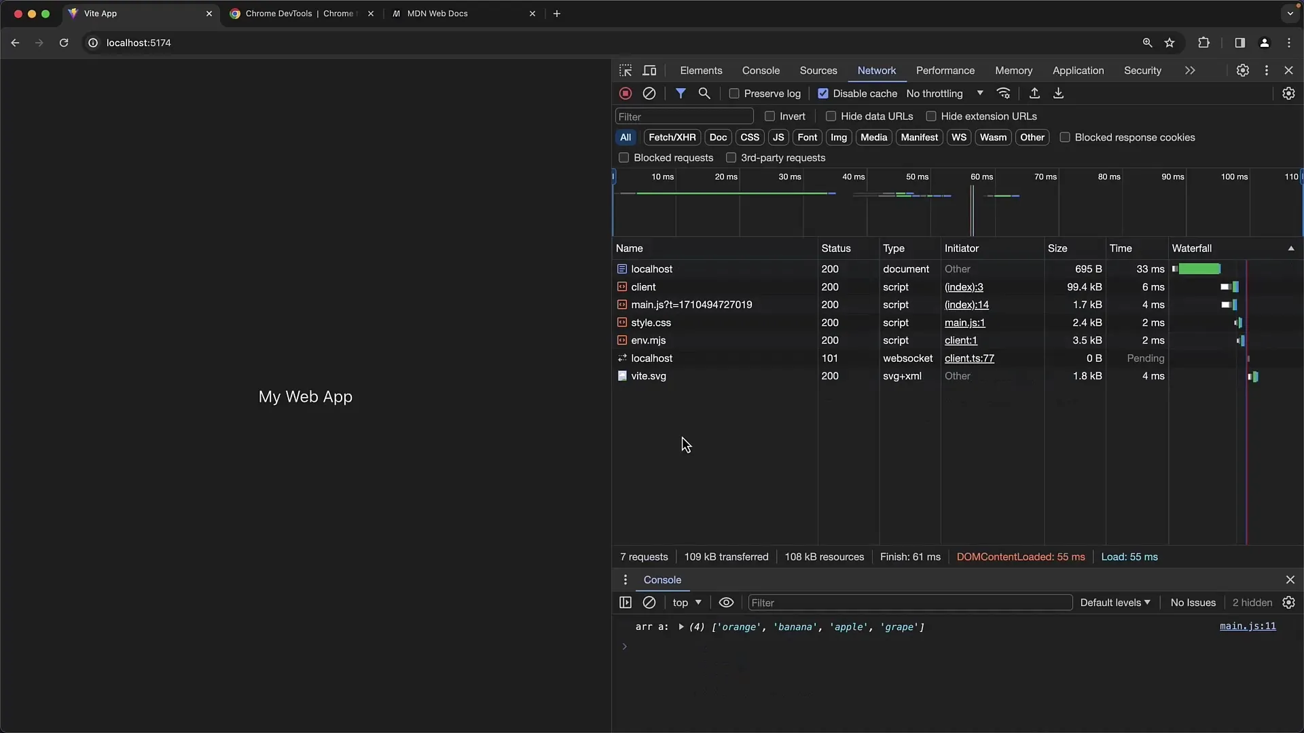Open the No throttling dropdown

coord(945,94)
